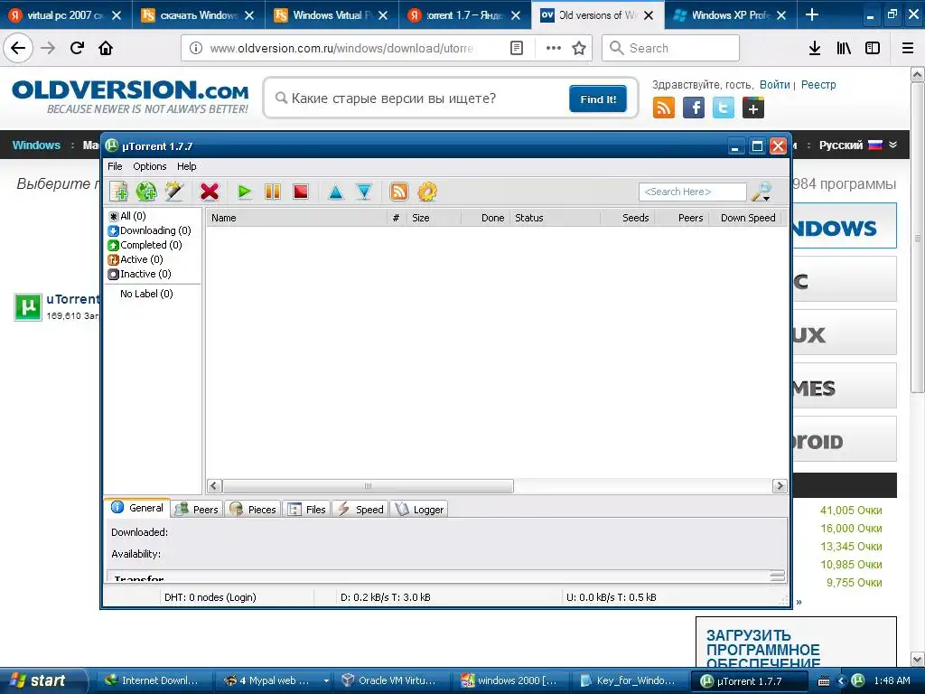Switch to the Pieces tab
925x694 pixels.
point(253,510)
